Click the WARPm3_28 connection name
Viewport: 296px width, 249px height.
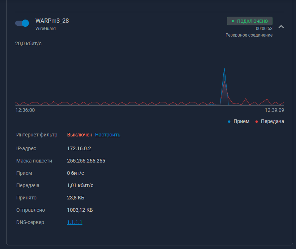coord(52,21)
